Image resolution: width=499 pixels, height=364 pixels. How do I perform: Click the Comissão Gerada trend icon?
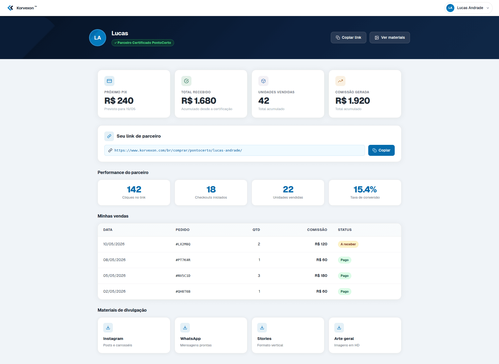(x=340, y=81)
